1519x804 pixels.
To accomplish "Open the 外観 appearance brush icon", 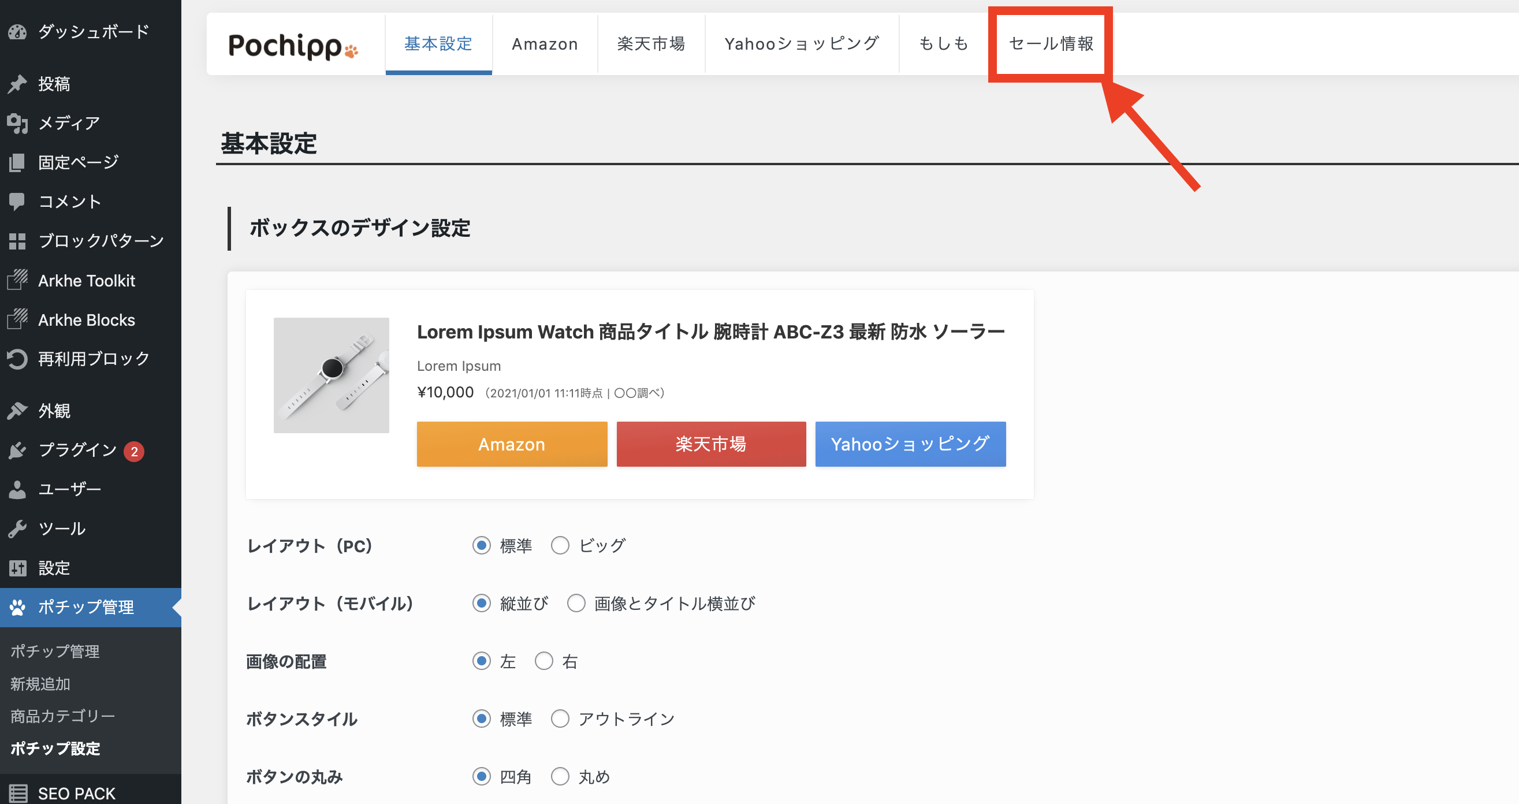I will pyautogui.click(x=18, y=411).
